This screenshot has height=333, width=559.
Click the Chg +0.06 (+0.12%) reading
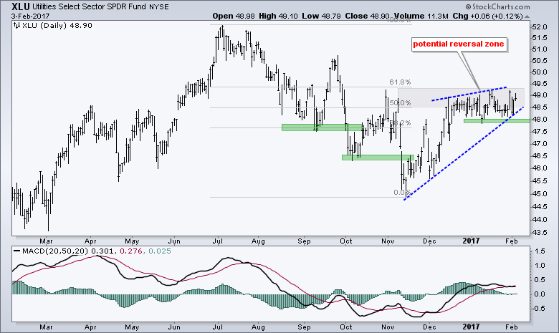(x=488, y=16)
